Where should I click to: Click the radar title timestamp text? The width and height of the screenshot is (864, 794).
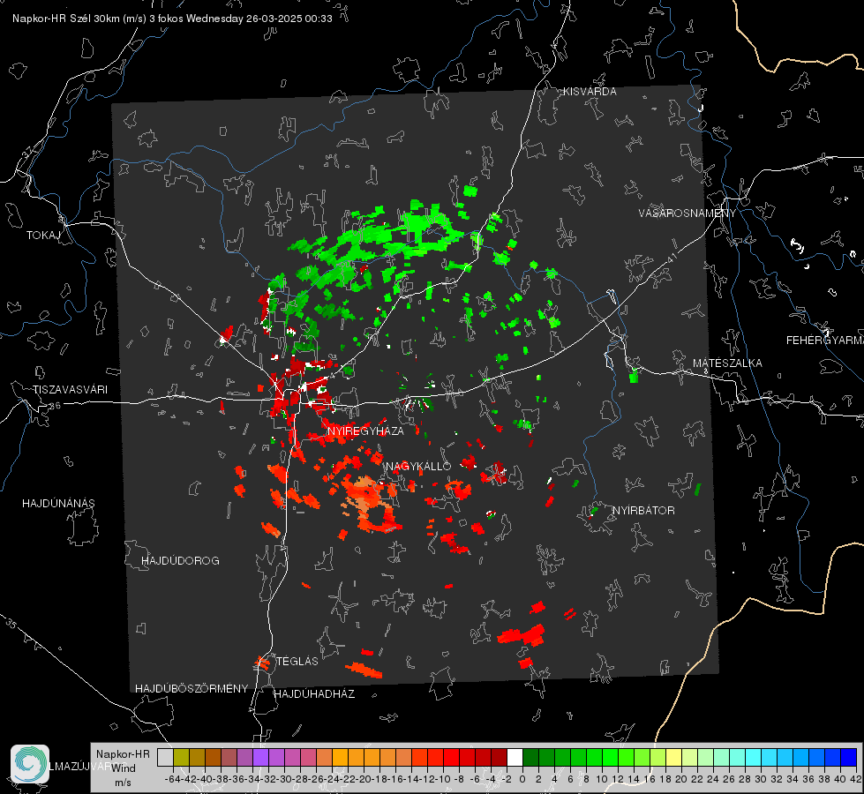pyautogui.click(x=172, y=19)
